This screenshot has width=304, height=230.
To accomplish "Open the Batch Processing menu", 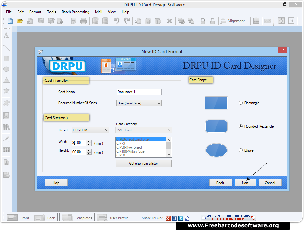I will click(x=76, y=12).
